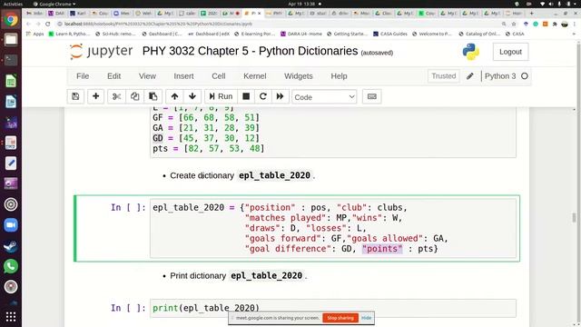Screen dimensions: 581x327
Task: Open Files manager from the dock
Action: (x=11, y=40)
